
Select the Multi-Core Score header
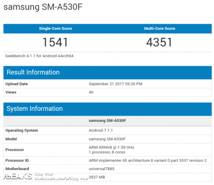[159, 29]
